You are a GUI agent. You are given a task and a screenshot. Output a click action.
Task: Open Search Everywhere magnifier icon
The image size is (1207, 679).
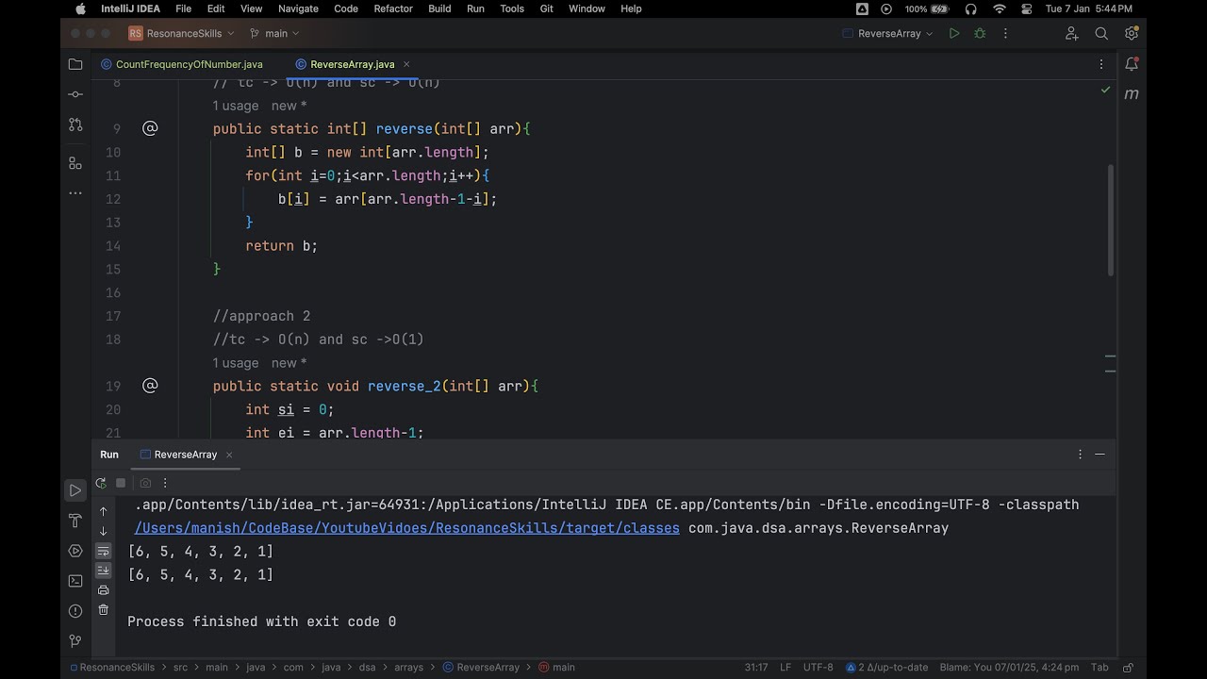pos(1101,33)
